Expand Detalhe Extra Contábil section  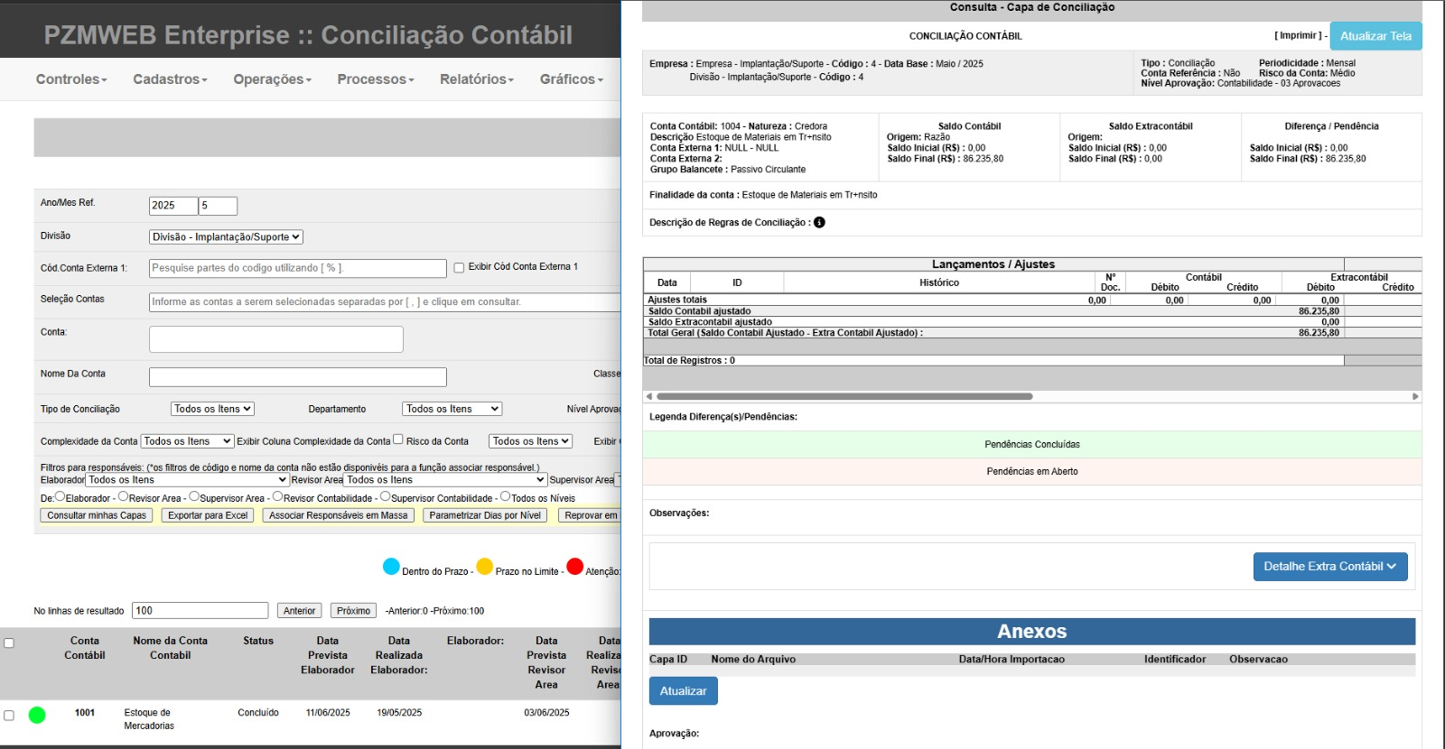tap(1329, 567)
